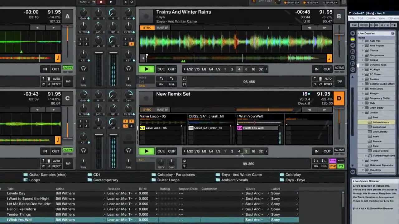The width and height of the screenshot is (399, 224).
Task: Skip Deck B waveform to start
Action: click(143, 58)
